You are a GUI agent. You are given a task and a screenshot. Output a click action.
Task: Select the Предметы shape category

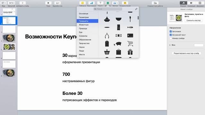coord(87,21)
